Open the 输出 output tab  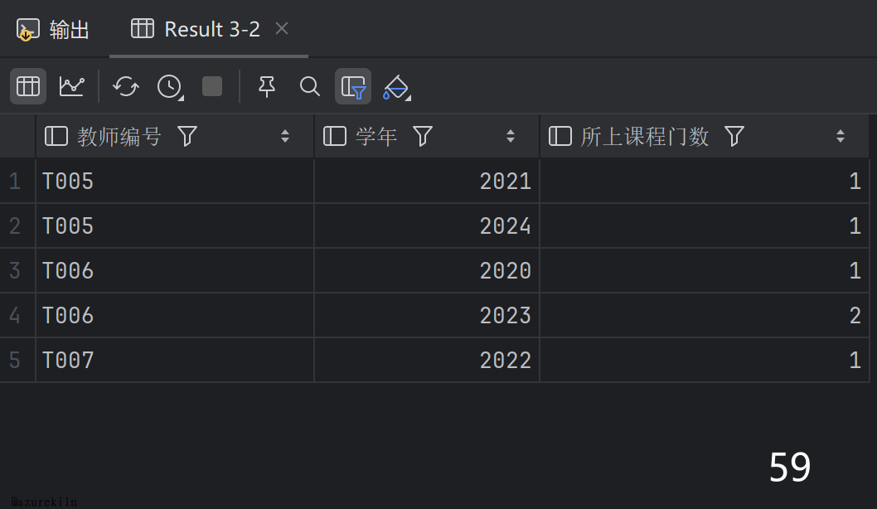[54, 30]
